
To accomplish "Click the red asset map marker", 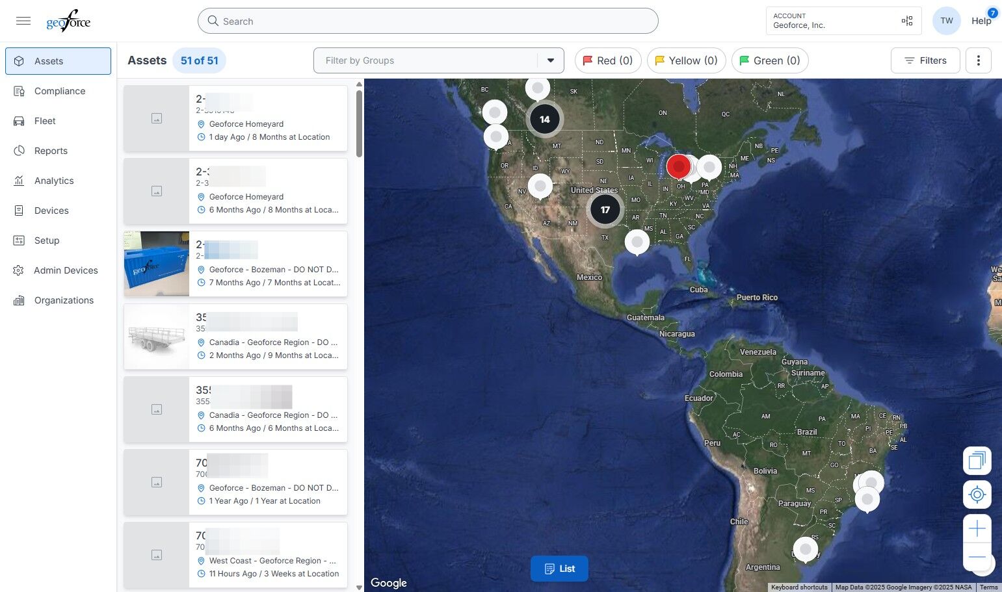I will click(679, 167).
